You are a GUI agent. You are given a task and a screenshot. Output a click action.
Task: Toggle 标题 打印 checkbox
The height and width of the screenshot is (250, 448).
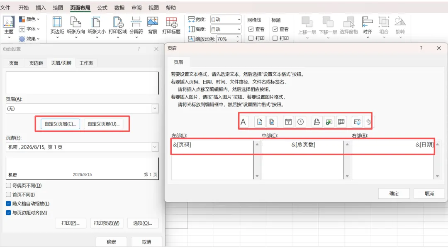coord(275,38)
